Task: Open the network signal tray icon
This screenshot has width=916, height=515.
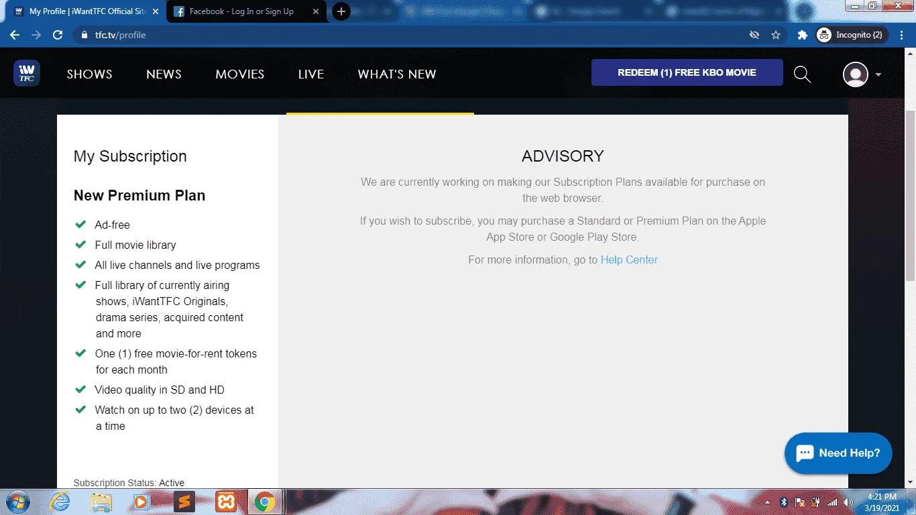Action: click(832, 502)
